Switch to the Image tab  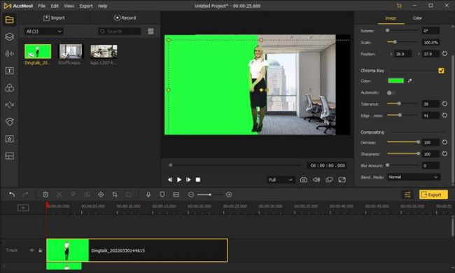[391, 18]
